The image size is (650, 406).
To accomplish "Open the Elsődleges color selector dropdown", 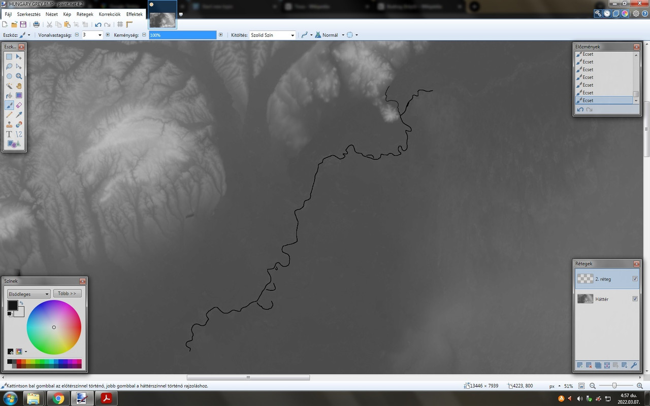I will point(28,294).
